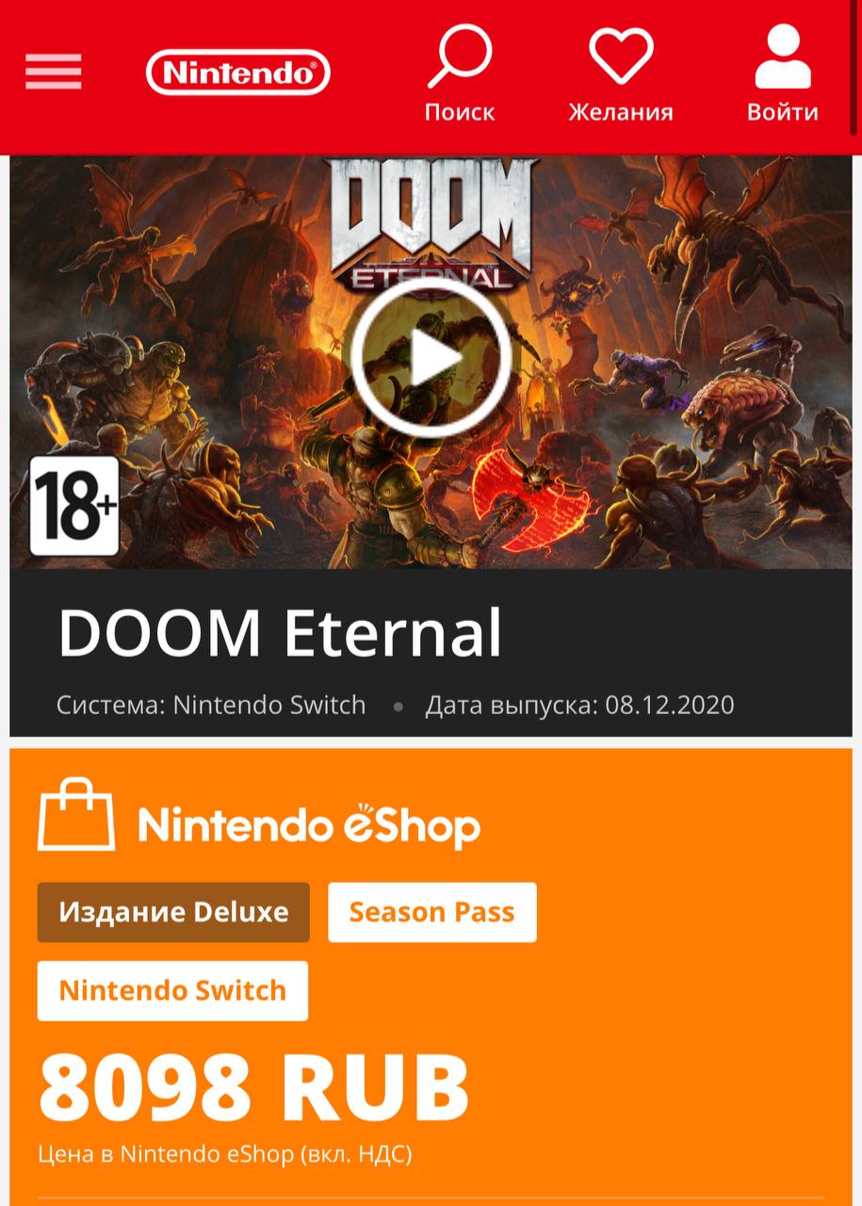Play the DOOM Eternal trailer video
The image size is (862, 1206).
tap(431, 358)
